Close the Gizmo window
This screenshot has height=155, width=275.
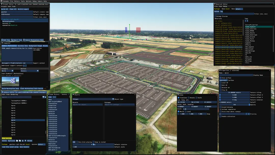(216, 95)
